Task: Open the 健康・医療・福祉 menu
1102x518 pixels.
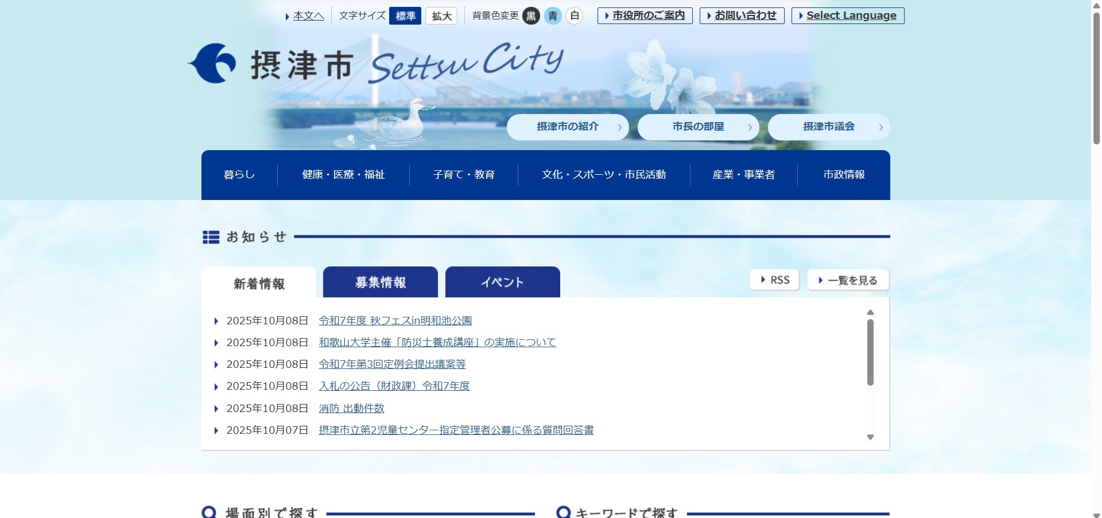Action: point(343,175)
